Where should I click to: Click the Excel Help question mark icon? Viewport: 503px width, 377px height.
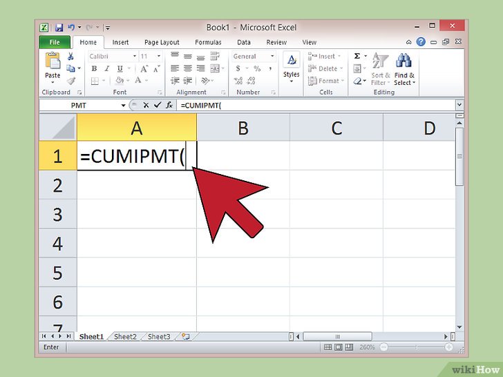tap(421, 41)
